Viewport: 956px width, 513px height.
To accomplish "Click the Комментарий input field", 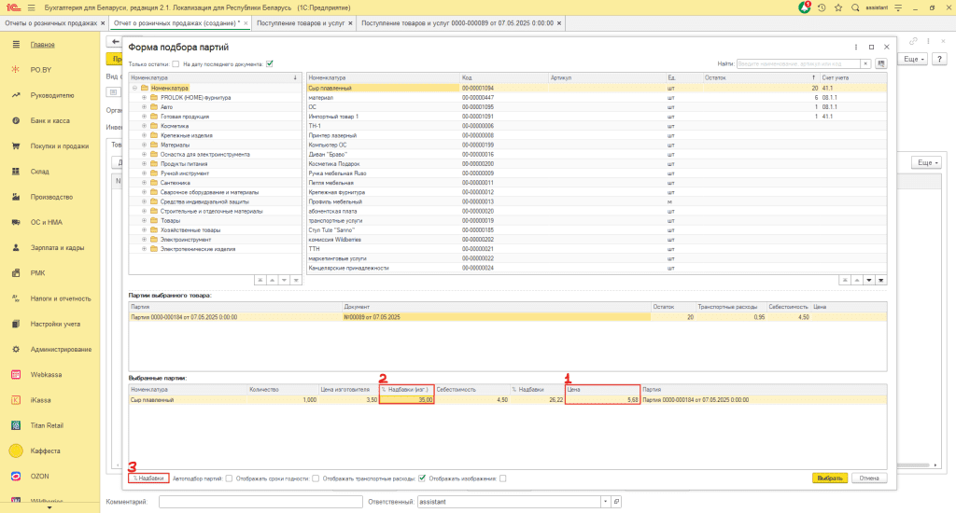I will click(260, 502).
